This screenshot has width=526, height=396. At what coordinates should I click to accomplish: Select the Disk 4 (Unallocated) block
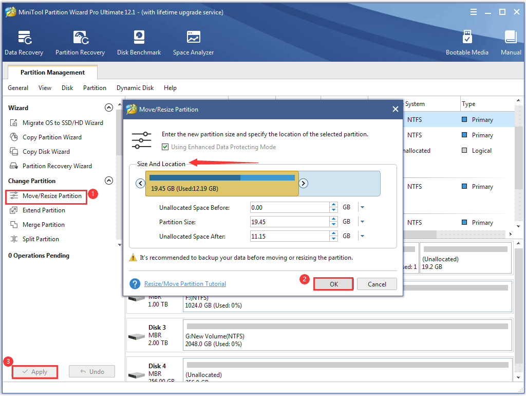(347, 370)
